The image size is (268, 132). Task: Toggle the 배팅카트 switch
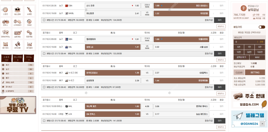pos(262,27)
